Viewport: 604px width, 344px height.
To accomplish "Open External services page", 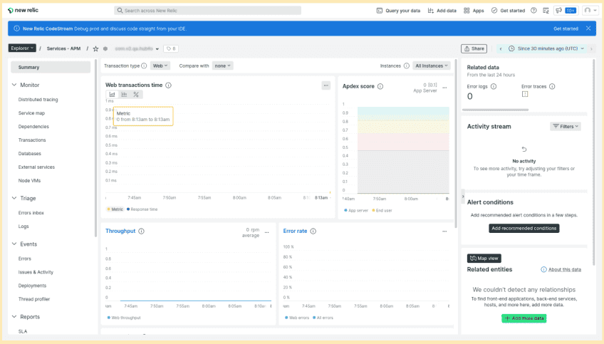I will pos(36,167).
